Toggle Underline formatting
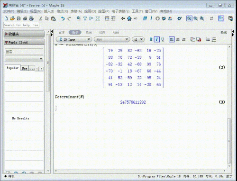This screenshot has width=237, height=181. pos(163,39)
